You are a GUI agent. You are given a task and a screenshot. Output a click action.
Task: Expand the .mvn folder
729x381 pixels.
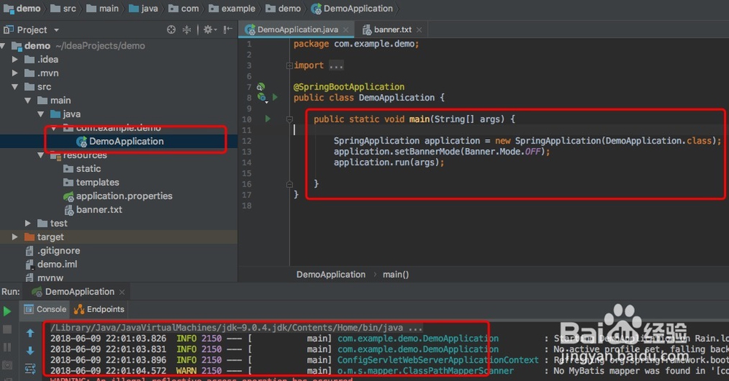coord(15,73)
